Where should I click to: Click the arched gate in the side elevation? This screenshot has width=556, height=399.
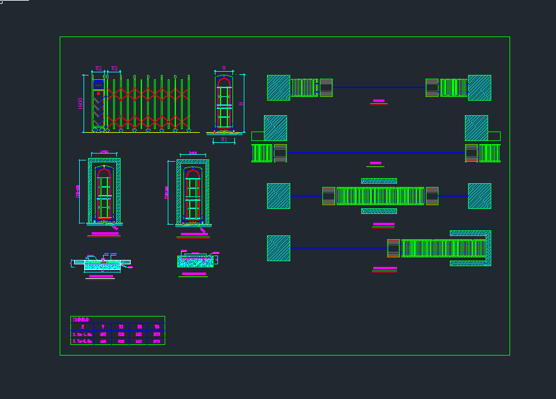[x=224, y=102]
